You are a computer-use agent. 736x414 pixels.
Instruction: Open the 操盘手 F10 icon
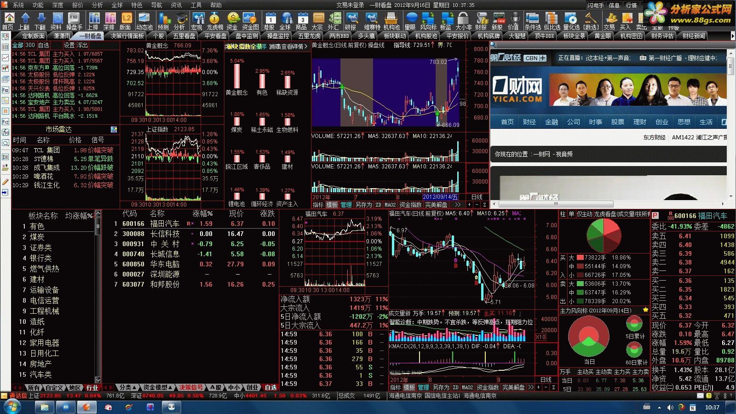[74, 21]
